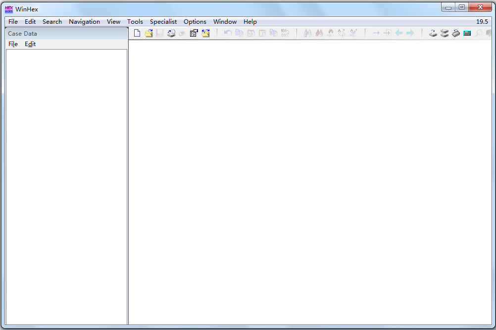Click the clipboard paste-to-document icon
Image resolution: width=496 pixels, height=330 pixels.
(262, 33)
